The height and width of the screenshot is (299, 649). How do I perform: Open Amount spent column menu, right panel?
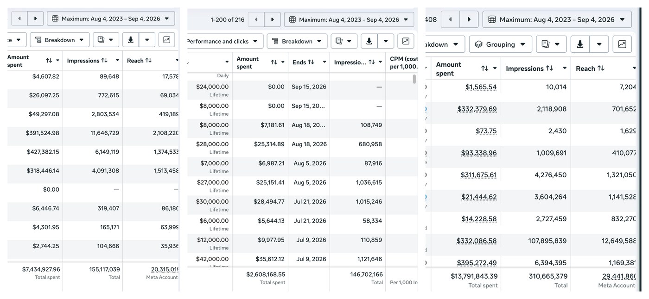[x=495, y=69]
